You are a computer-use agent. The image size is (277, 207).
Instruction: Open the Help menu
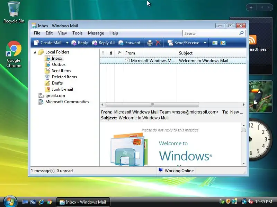coord(114,33)
